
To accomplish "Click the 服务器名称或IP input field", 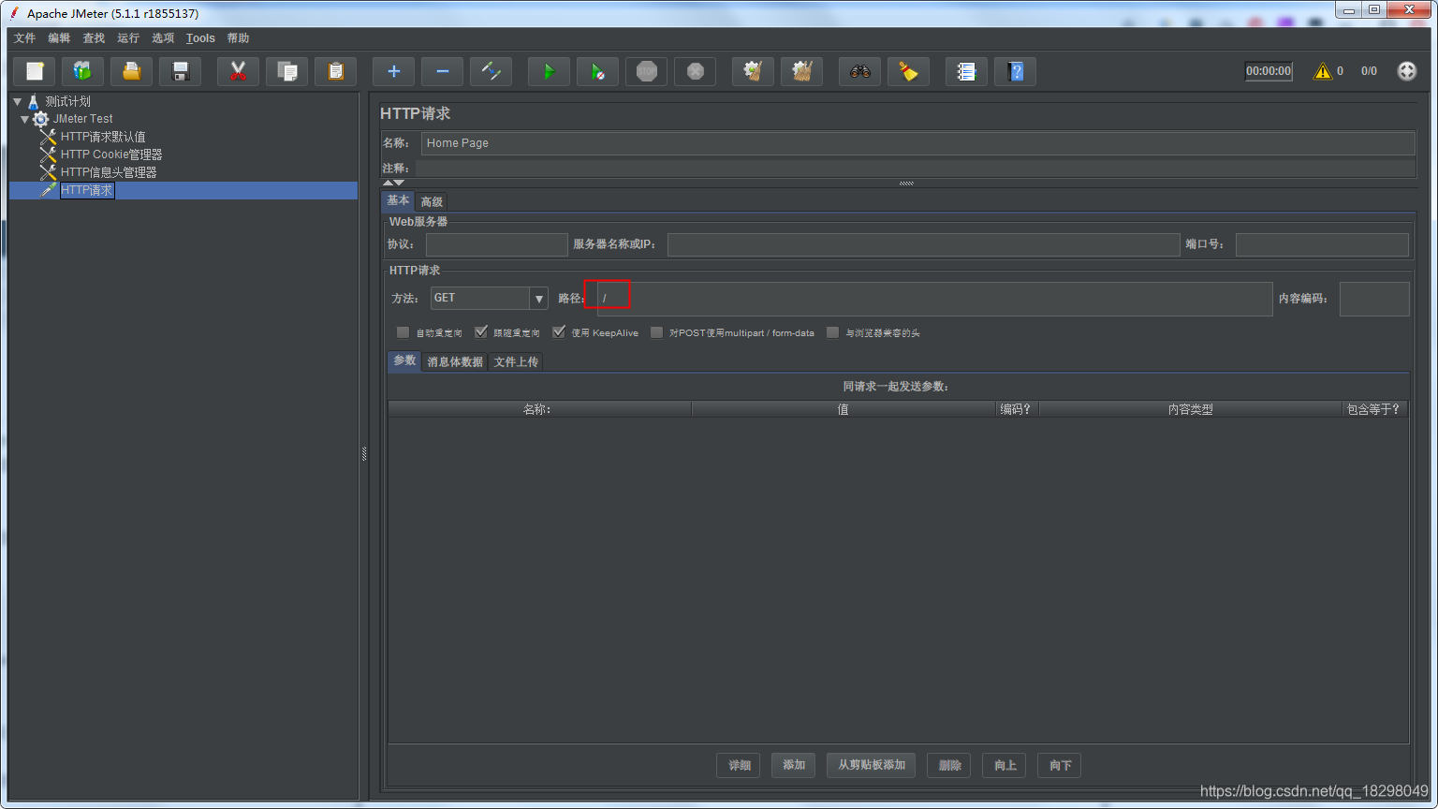I will pyautogui.click(x=923, y=244).
